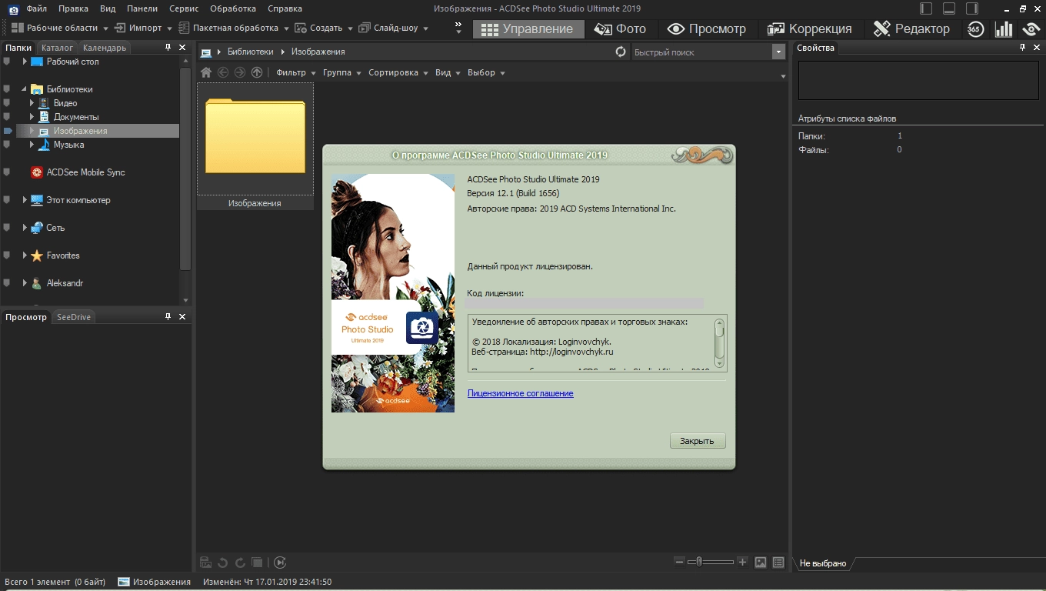Open the Выбор dropdown

(486, 72)
